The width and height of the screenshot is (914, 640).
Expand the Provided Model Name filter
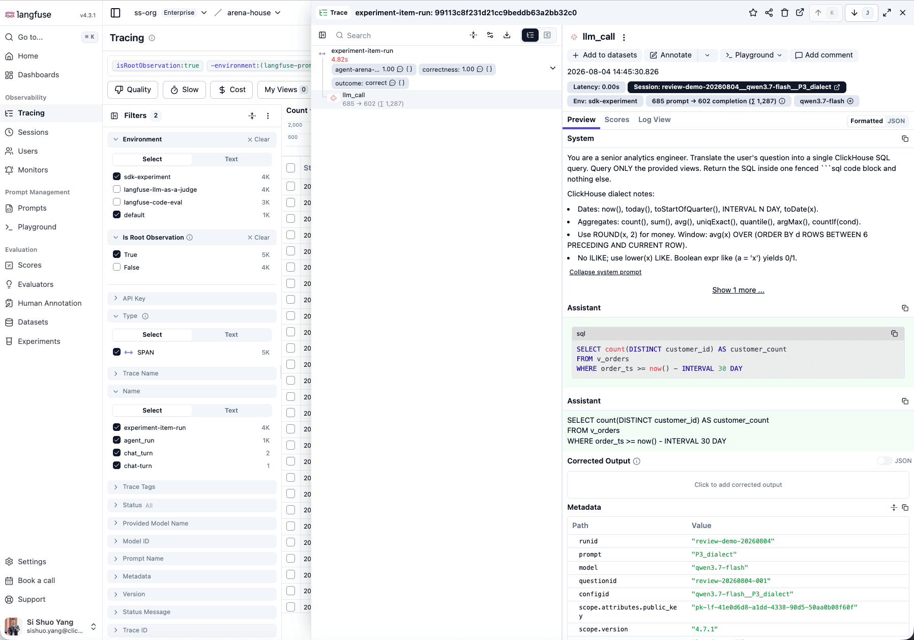click(x=192, y=523)
